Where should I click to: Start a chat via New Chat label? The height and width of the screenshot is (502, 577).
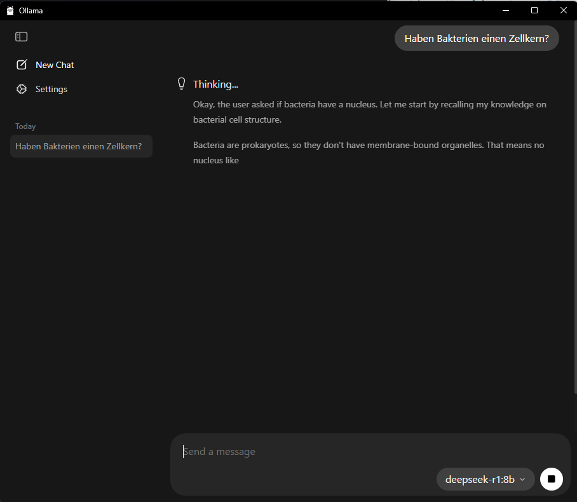[x=55, y=65]
